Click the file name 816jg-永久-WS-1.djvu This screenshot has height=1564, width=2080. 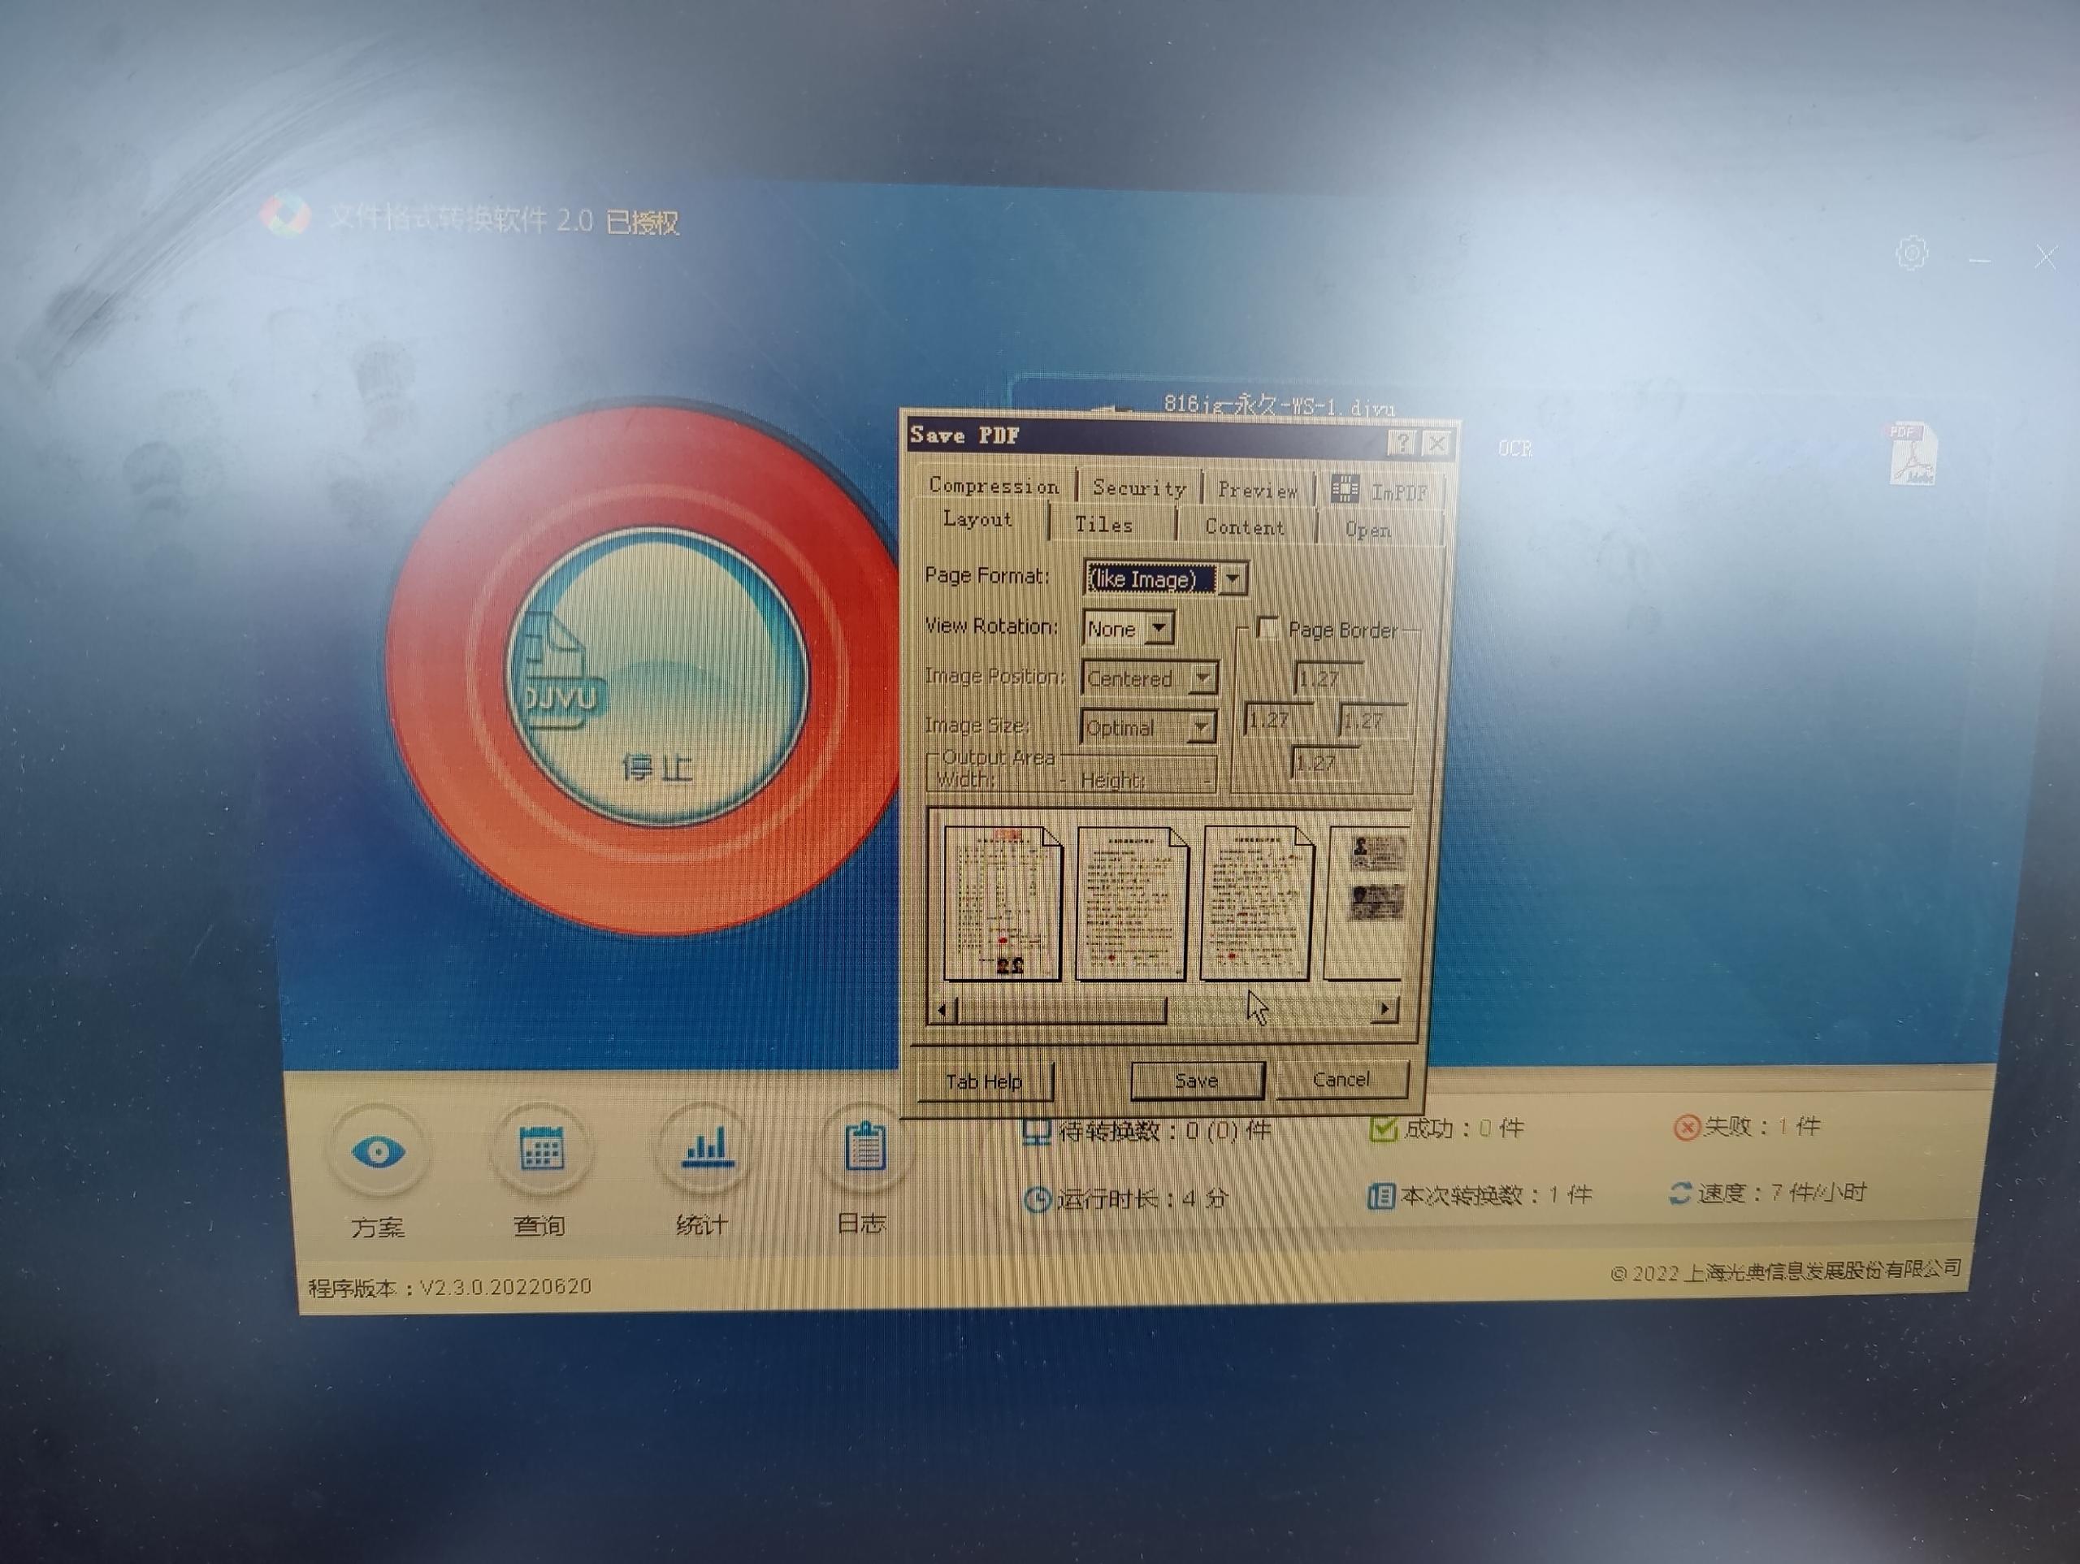pyautogui.click(x=1279, y=406)
